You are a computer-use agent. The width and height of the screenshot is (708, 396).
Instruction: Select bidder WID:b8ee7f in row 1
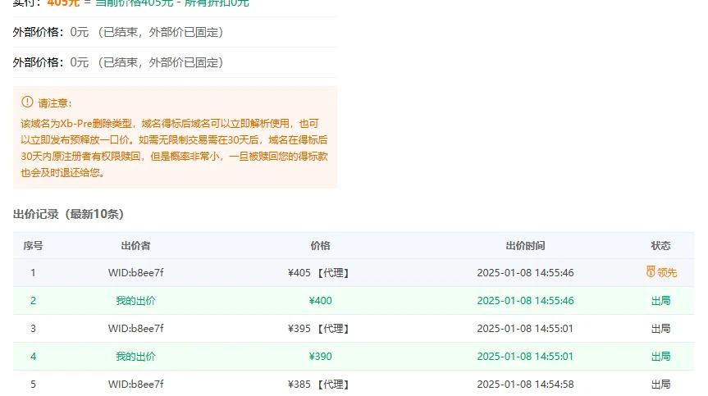coord(135,272)
